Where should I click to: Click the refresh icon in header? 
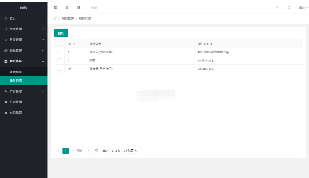[x=78, y=8]
